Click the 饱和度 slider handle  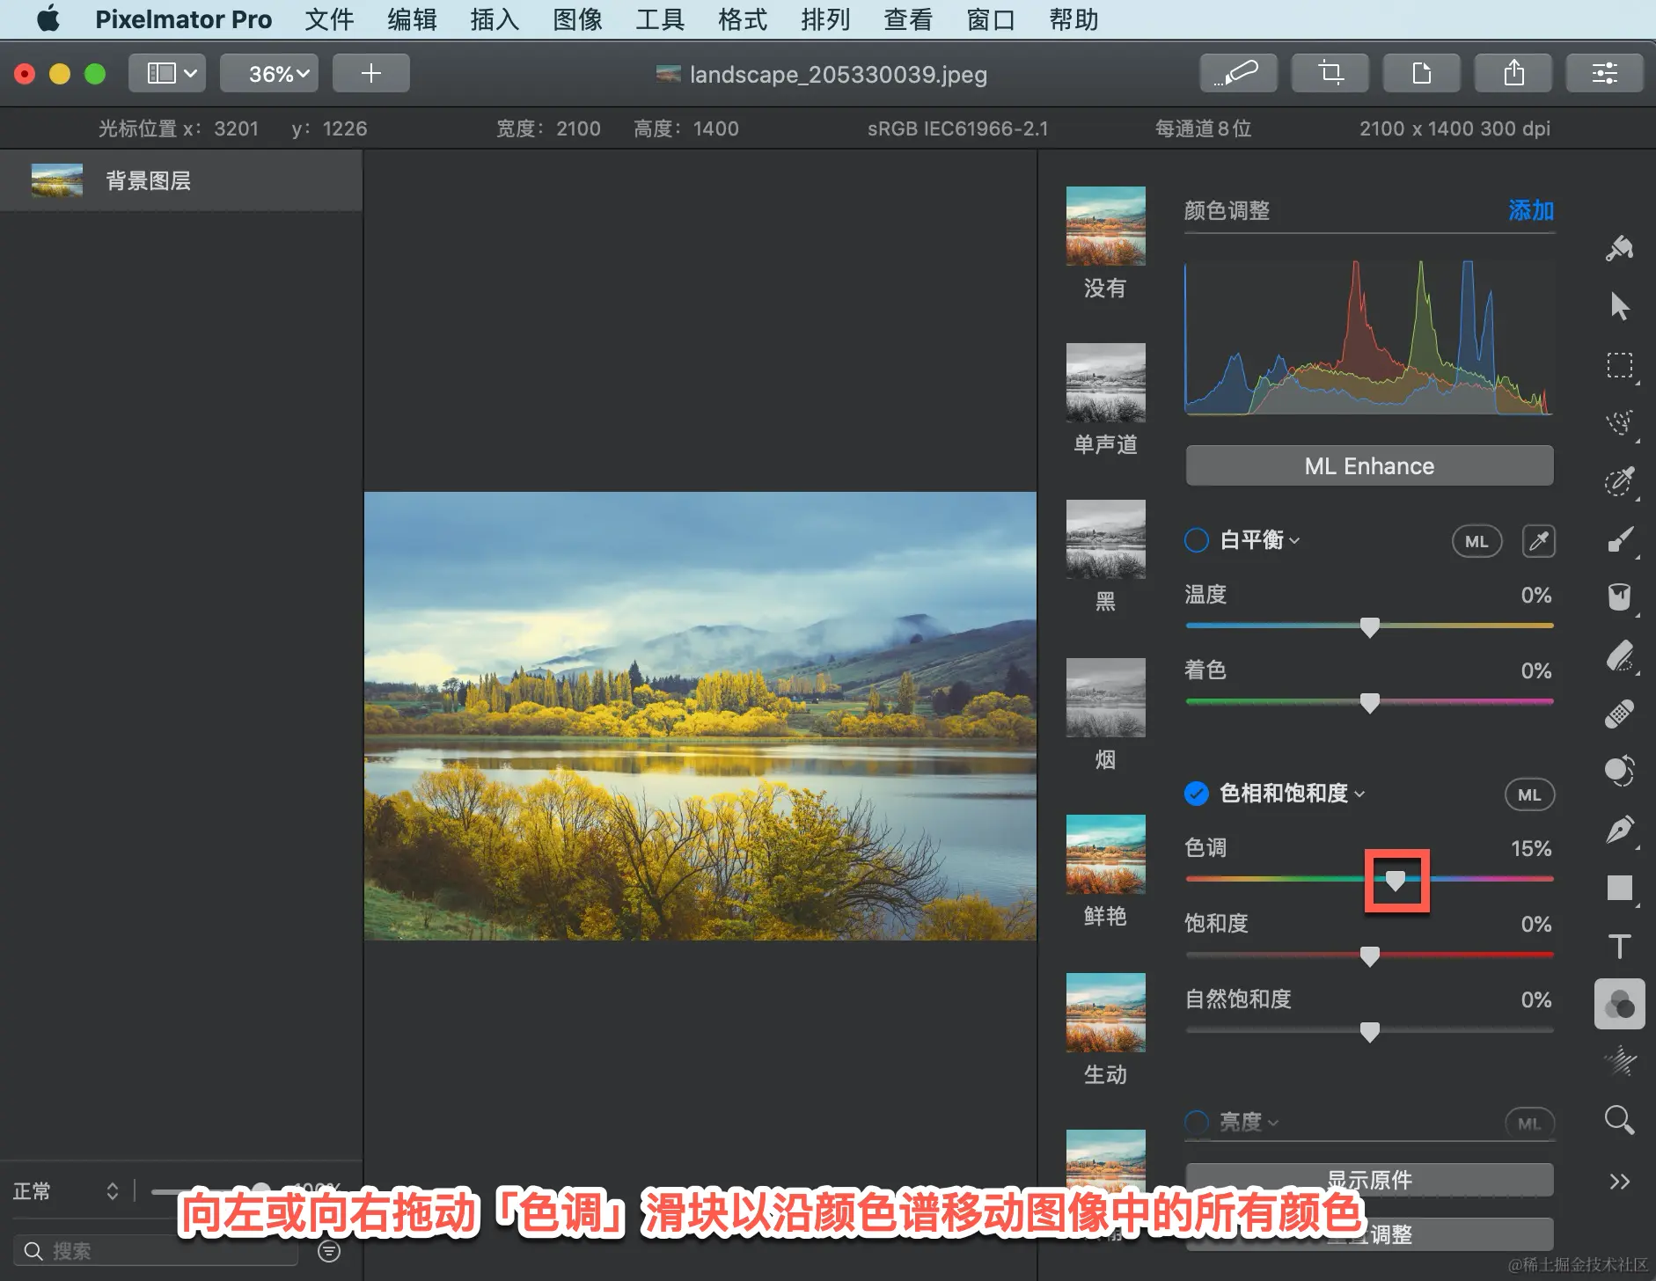[x=1370, y=956]
